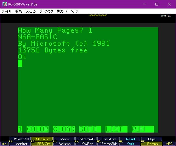176x146 pixels.
Task: Click the 000000/000000 tape counter
Action: tap(98, 15)
